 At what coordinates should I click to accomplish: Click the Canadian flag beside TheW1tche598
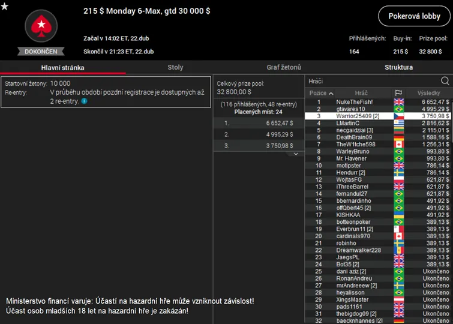coord(398,145)
